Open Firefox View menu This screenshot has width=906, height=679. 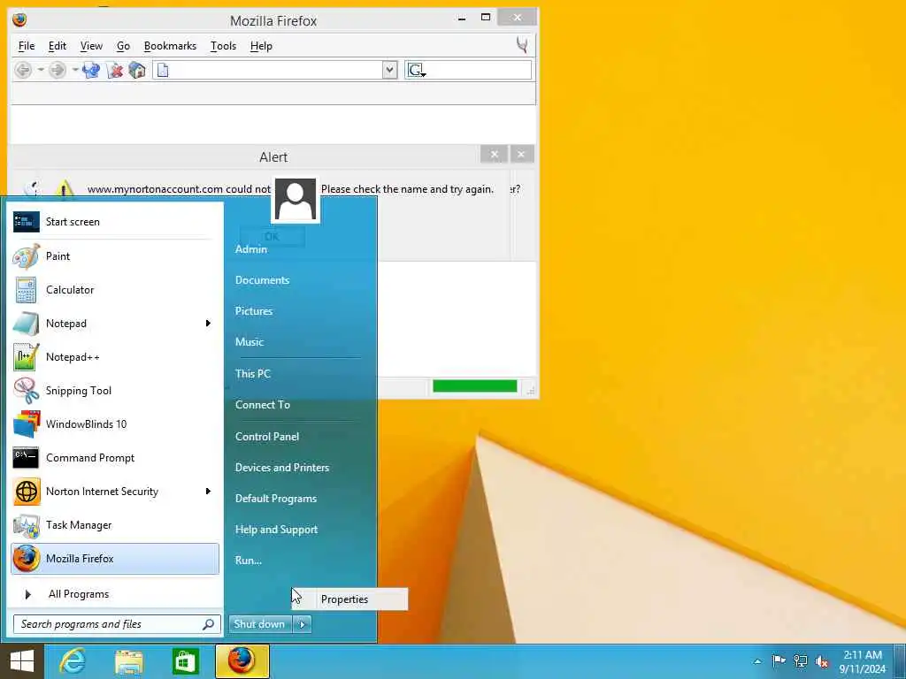click(x=91, y=46)
